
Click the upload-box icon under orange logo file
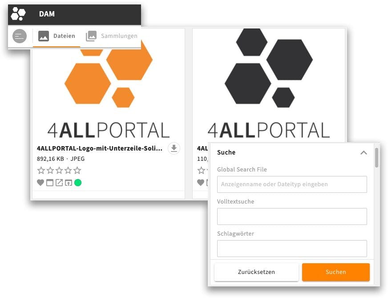69,183
